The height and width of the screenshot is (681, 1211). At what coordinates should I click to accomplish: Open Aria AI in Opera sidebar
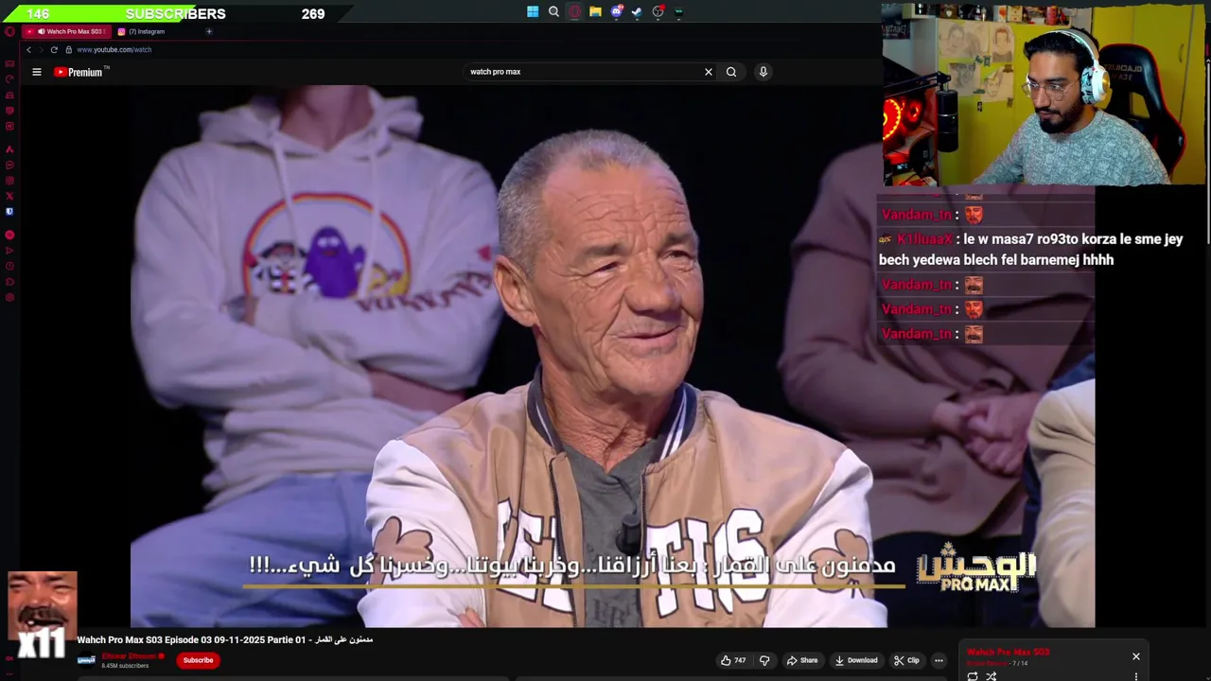pyautogui.click(x=10, y=149)
